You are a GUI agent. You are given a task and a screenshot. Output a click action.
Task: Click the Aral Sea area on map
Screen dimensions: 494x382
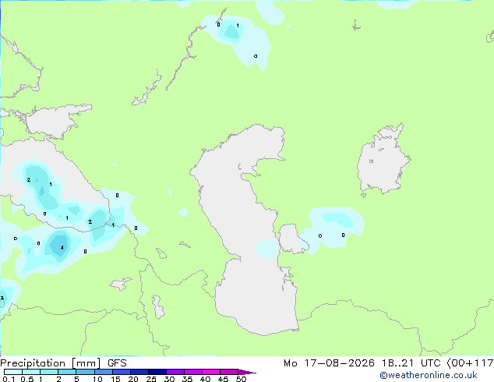[383, 161]
